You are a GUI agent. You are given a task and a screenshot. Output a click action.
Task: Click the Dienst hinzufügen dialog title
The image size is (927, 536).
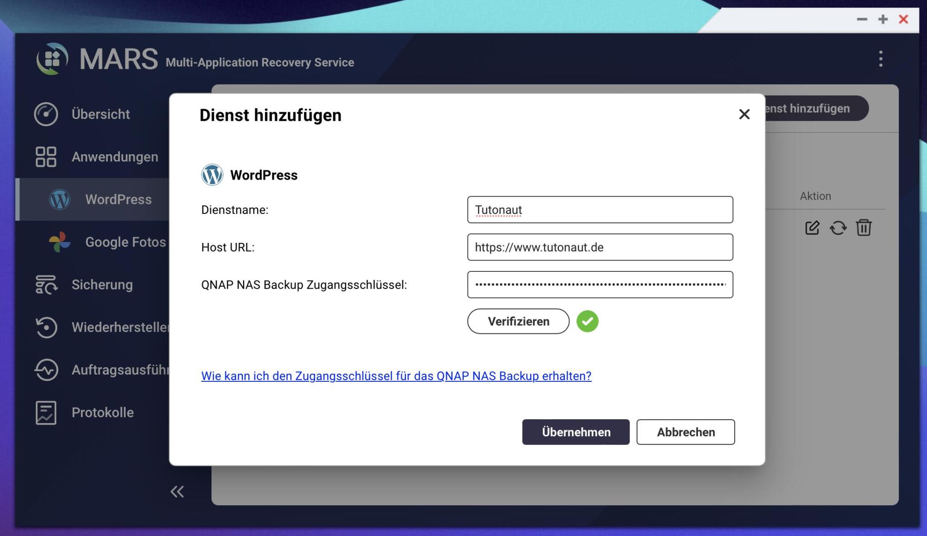(x=270, y=115)
